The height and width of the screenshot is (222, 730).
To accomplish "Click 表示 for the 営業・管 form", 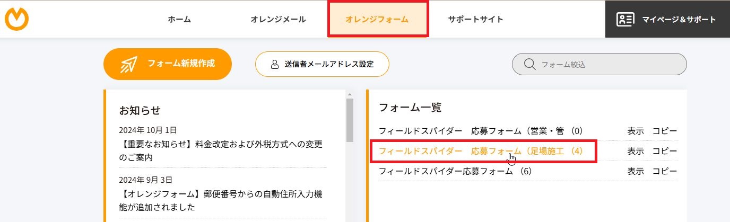I will 636,130.
